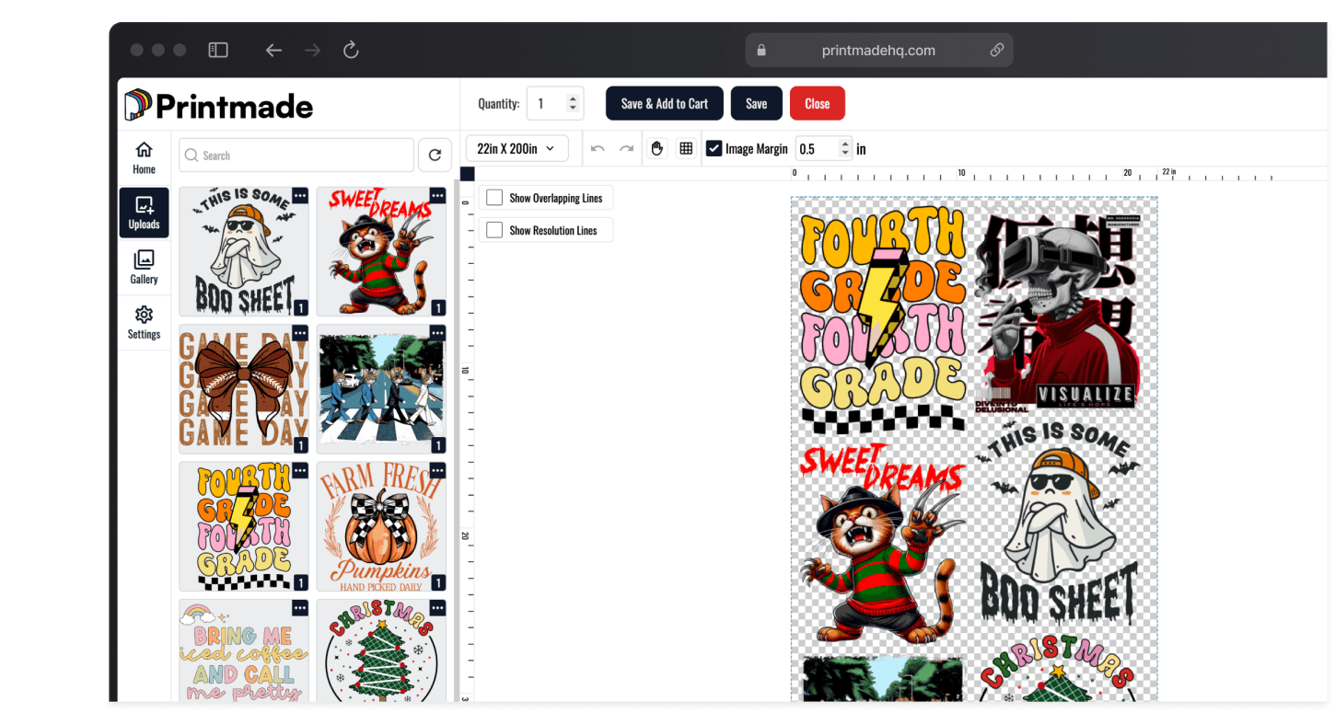The image size is (1335, 713).
Task: Click the uploads Search field
Action: 296,155
